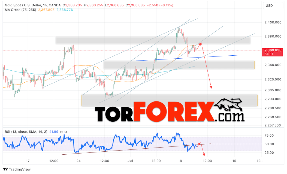Click the RSI (13, close, SMA, 14, 2) label
The width and height of the screenshot is (287, 174).
coord(26,132)
